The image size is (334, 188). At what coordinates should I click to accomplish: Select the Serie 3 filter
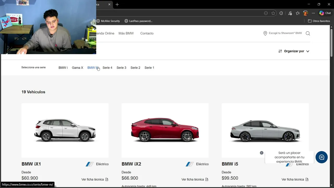(121, 68)
